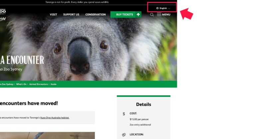Go to What's On breadcrumb

pyautogui.click(x=21, y=84)
